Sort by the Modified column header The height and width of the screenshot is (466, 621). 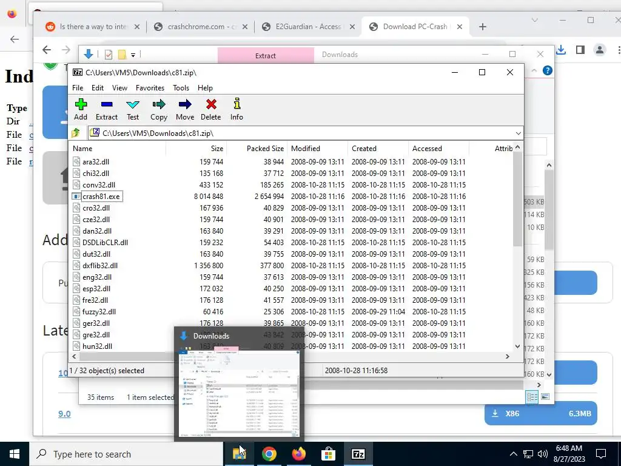317,148
